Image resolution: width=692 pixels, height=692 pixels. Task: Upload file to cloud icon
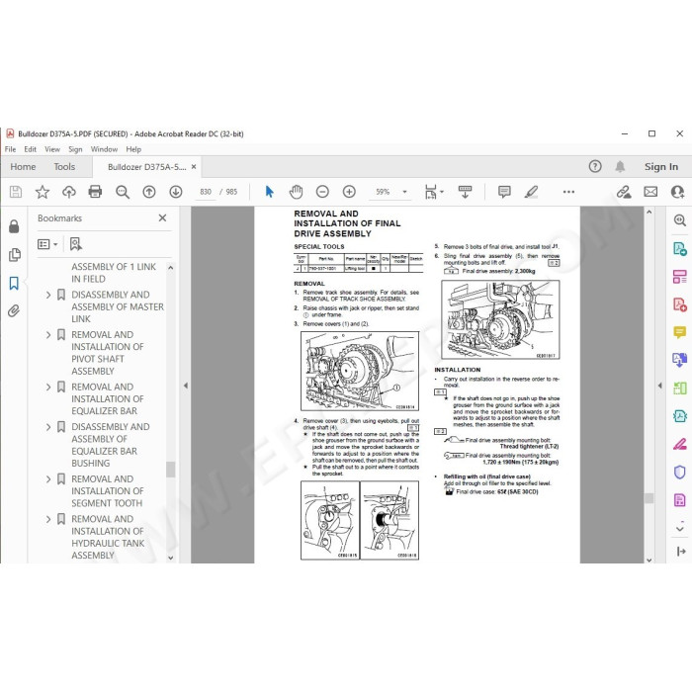pyautogui.click(x=69, y=192)
